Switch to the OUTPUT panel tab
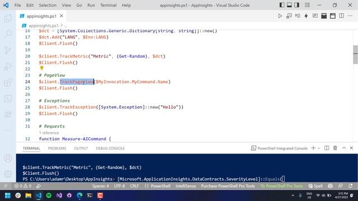The width and height of the screenshot is (358, 201). 81,149
